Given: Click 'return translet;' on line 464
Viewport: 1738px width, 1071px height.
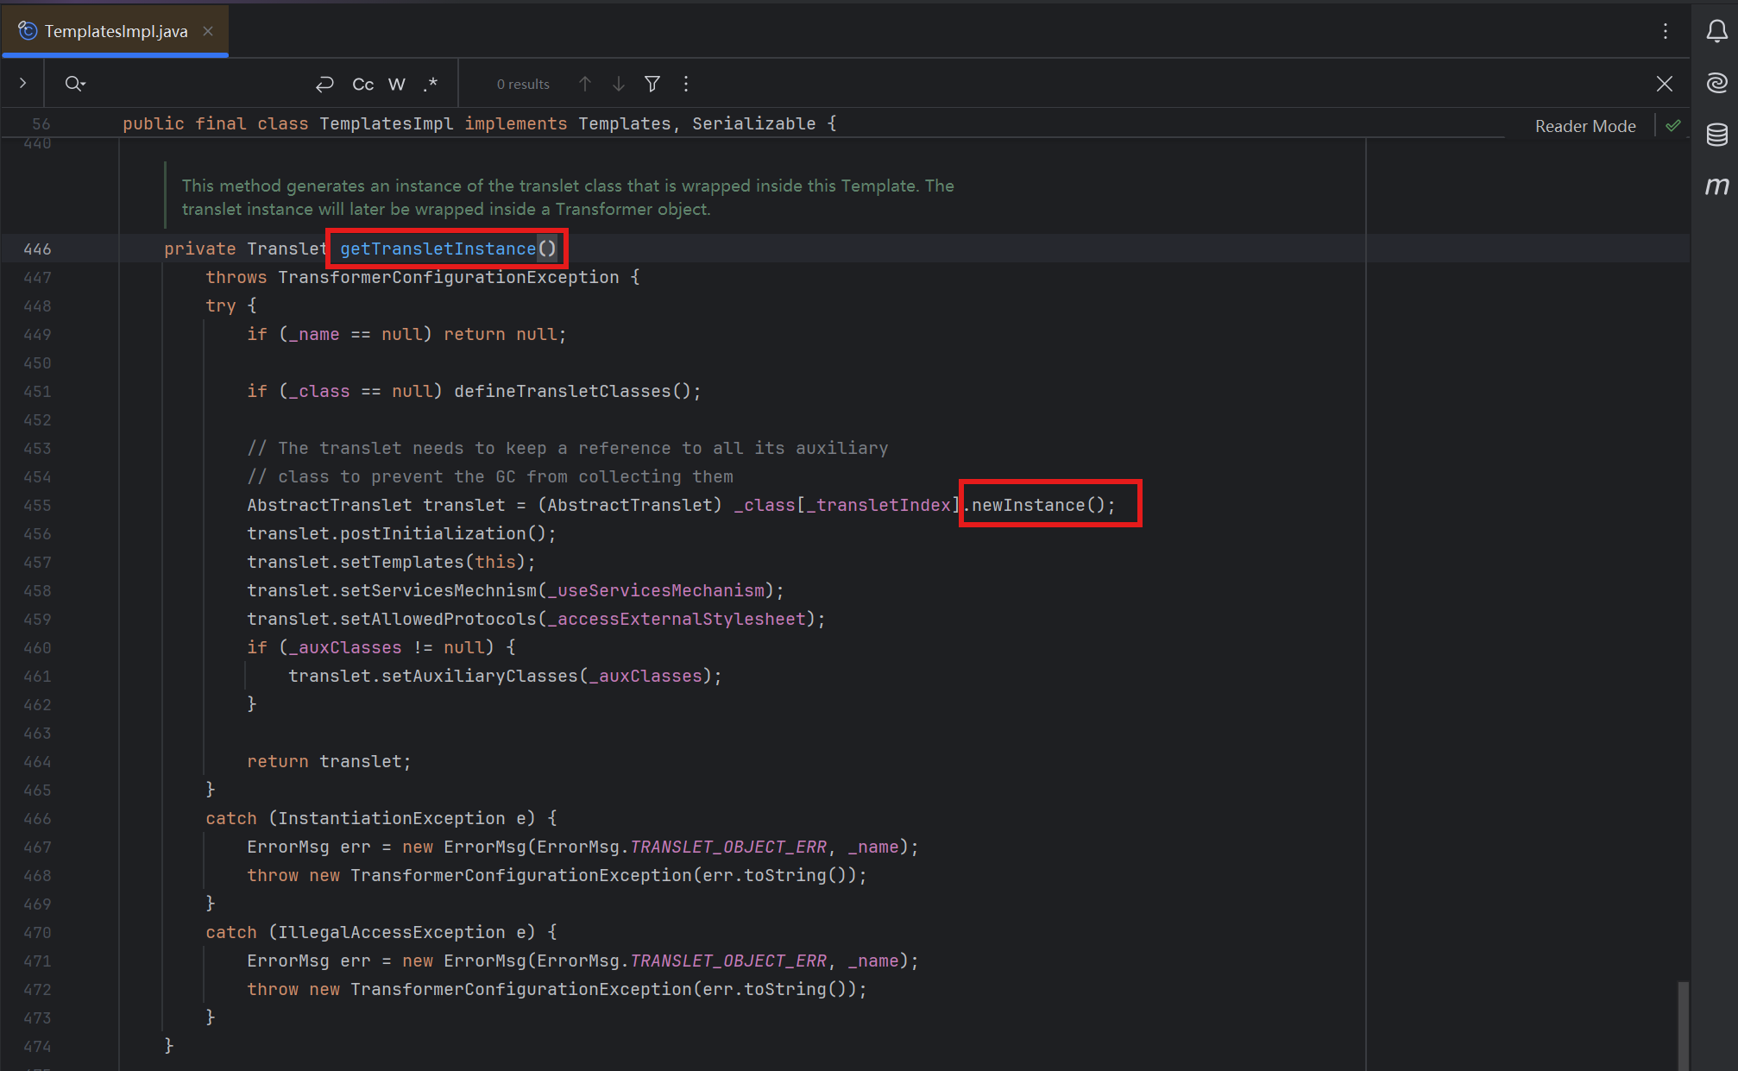Looking at the screenshot, I should tap(329, 761).
